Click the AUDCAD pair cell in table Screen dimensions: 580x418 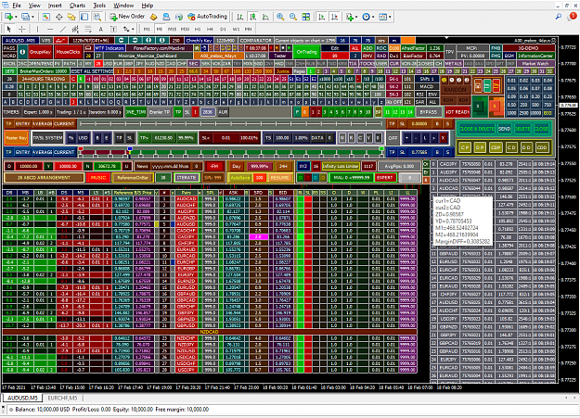click(186, 199)
